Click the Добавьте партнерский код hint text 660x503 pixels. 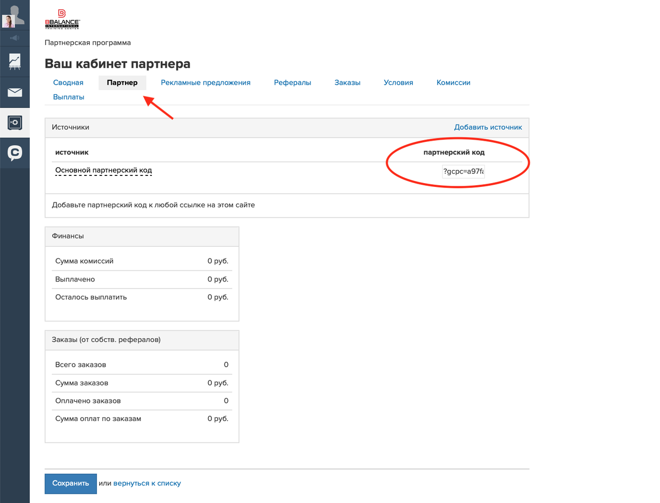[x=153, y=205]
